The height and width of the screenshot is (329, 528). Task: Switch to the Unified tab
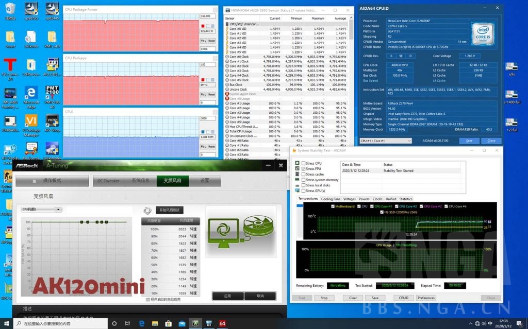click(x=391, y=199)
